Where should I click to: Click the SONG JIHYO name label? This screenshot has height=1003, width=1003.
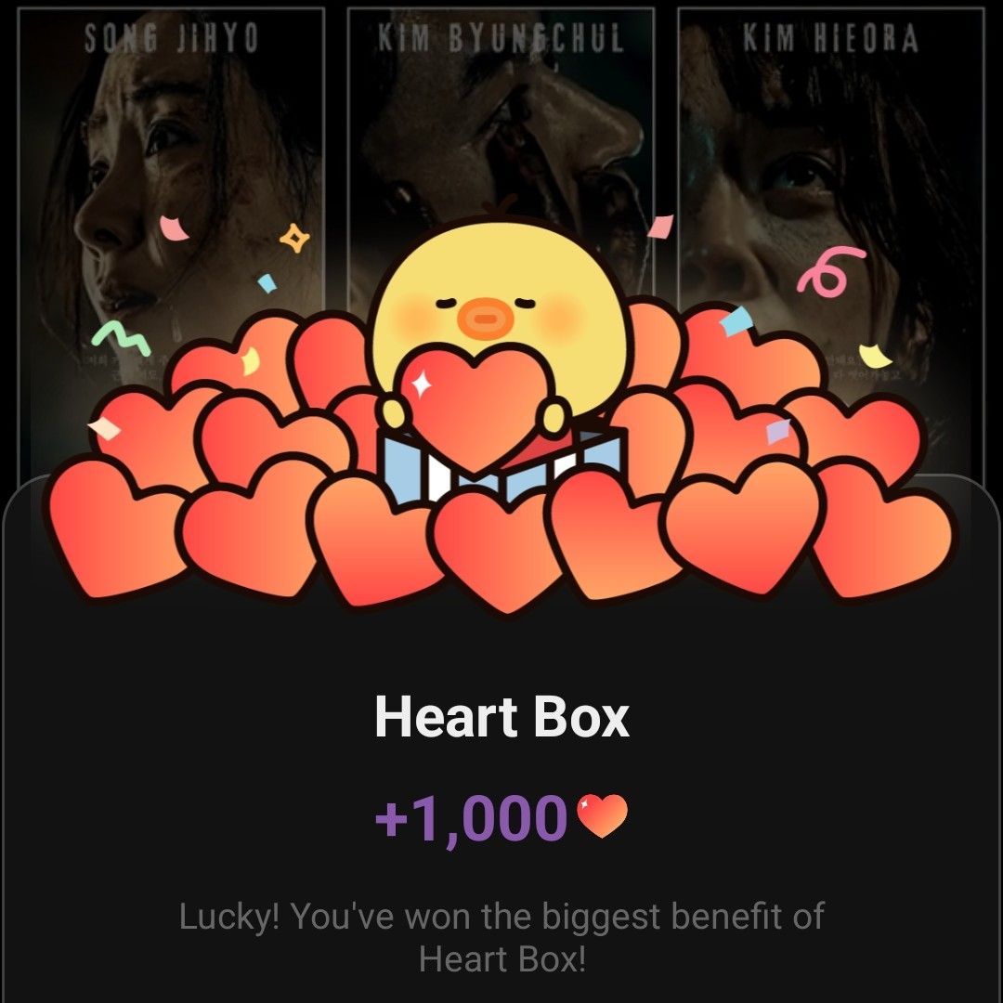(x=172, y=40)
